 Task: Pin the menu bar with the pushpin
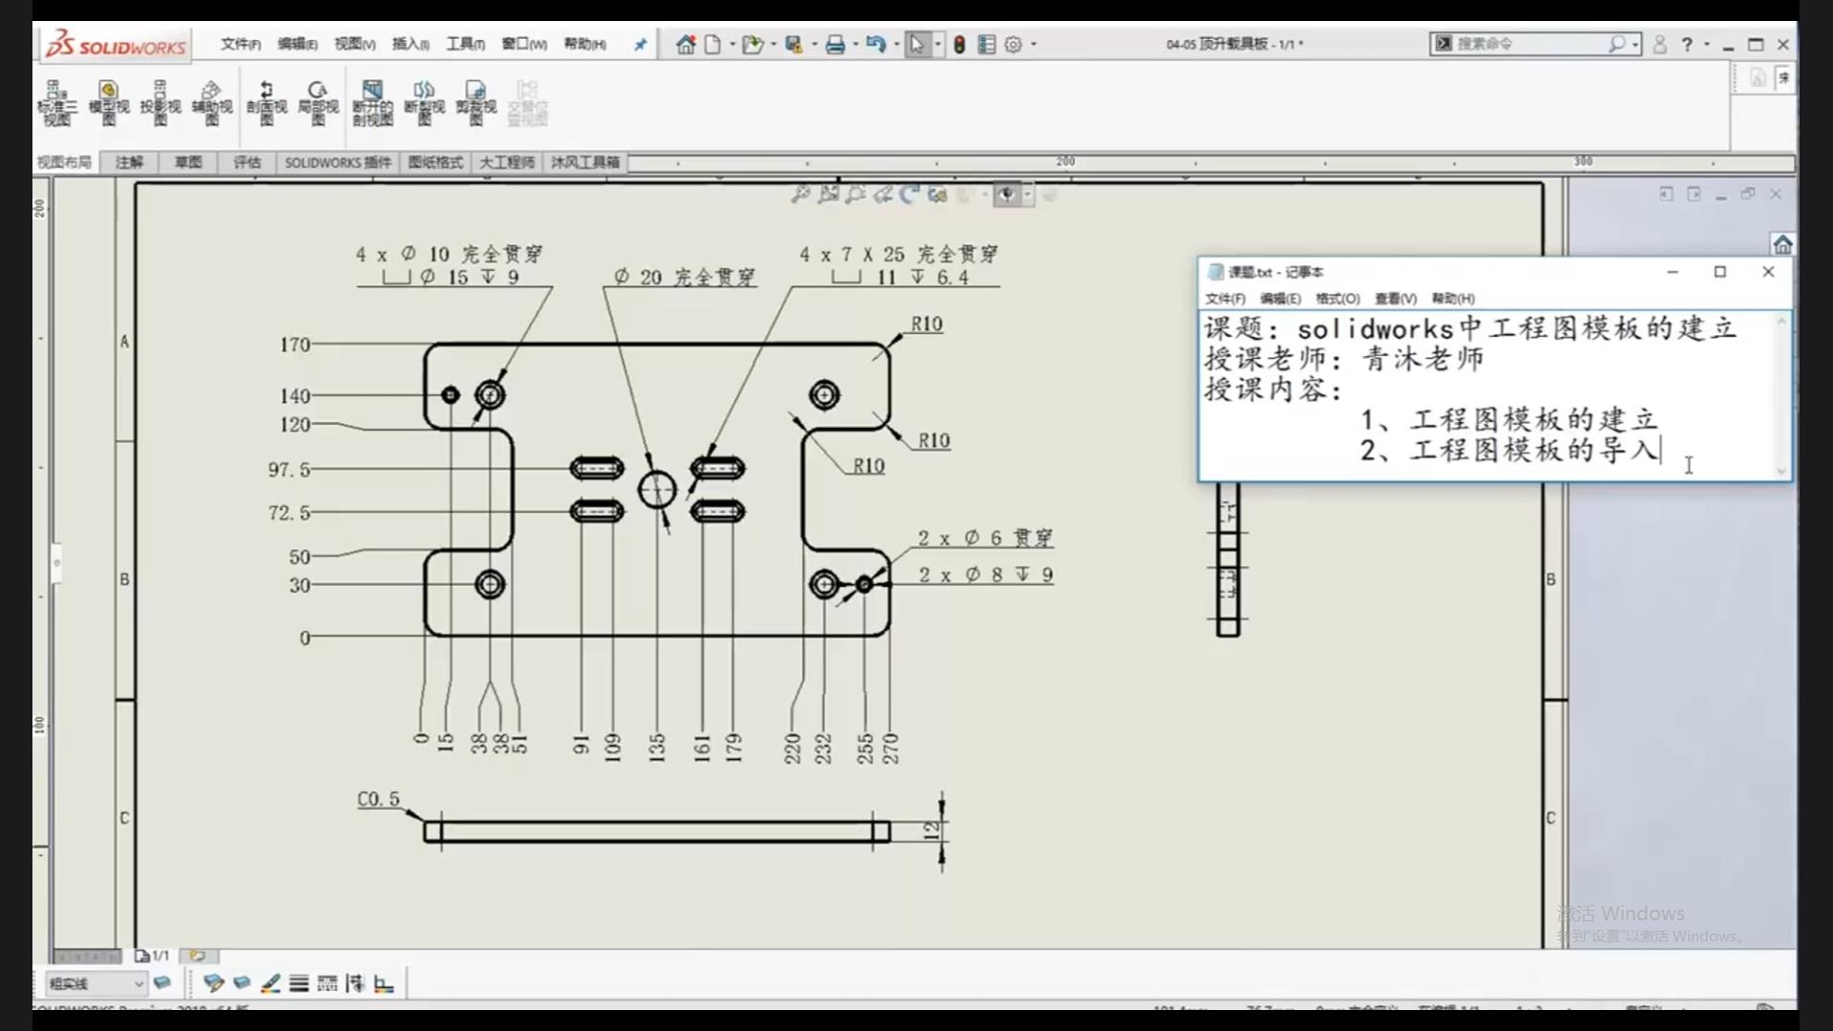[x=641, y=45]
